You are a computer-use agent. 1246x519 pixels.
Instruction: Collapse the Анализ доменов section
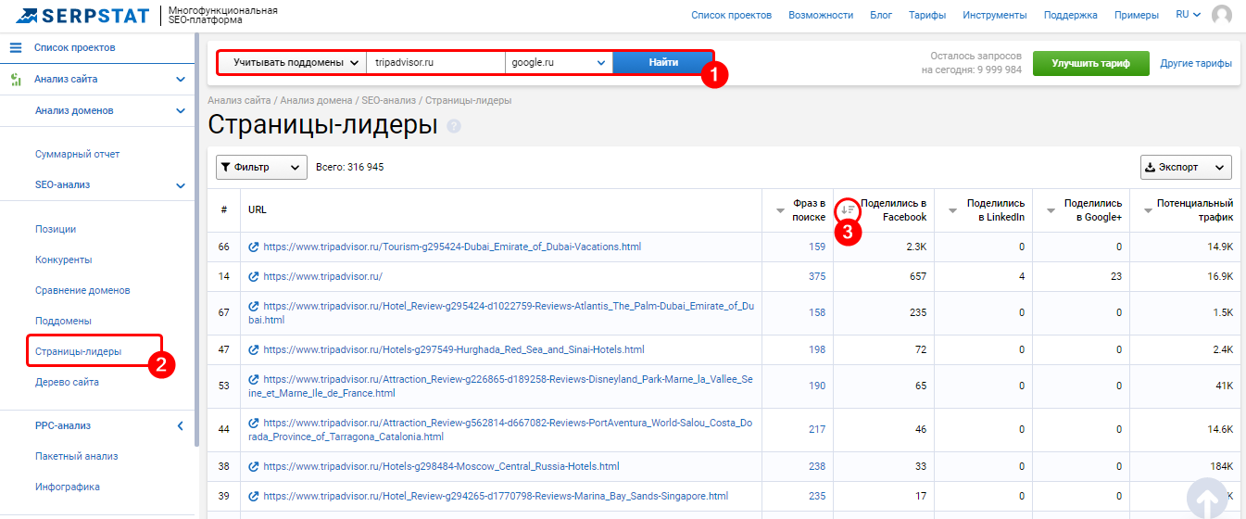[x=181, y=111]
